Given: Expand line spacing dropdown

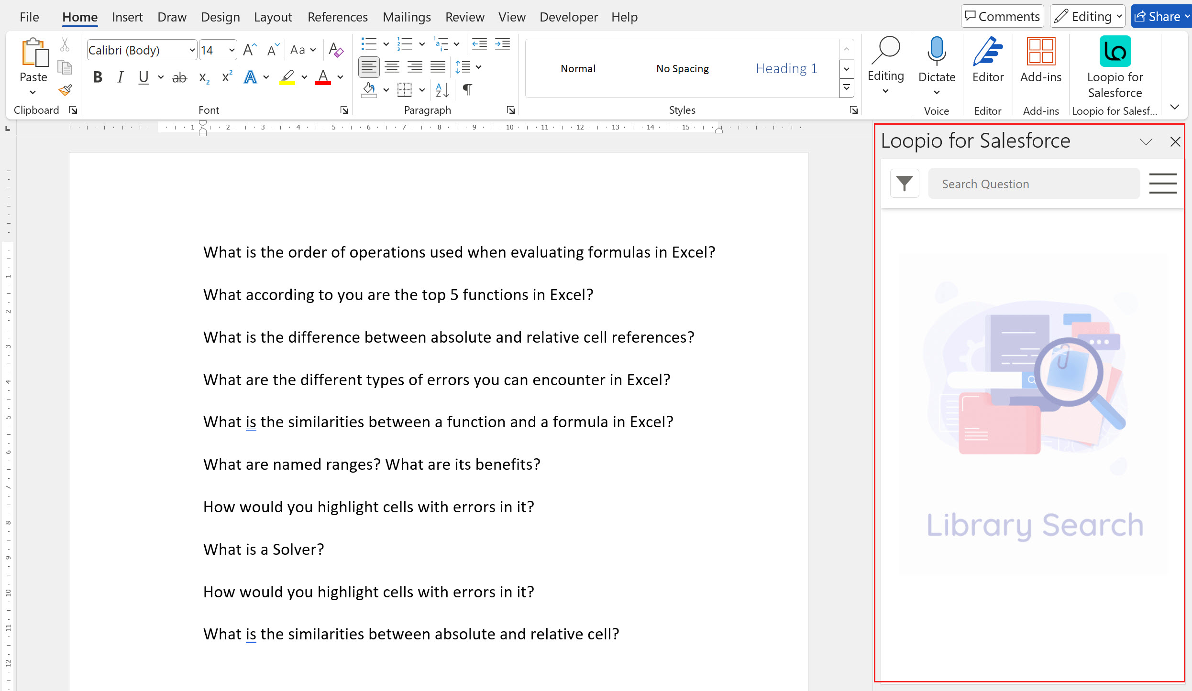Looking at the screenshot, I should tap(479, 67).
